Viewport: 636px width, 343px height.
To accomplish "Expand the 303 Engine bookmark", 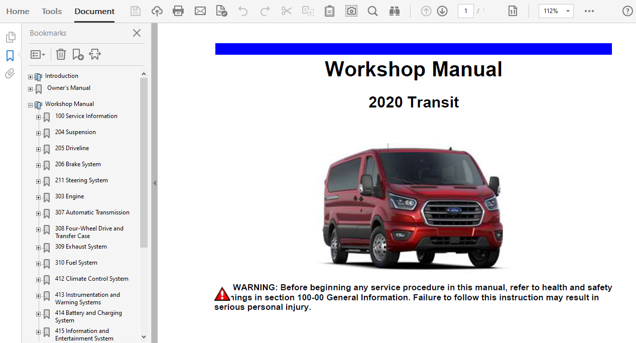I will 38,197.
